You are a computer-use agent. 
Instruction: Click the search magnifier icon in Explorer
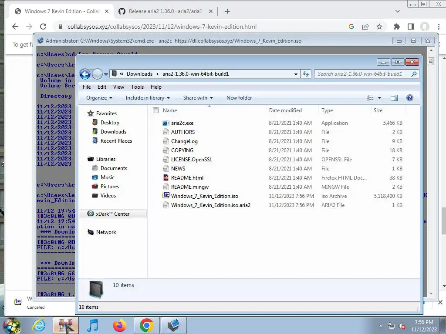tap(414, 74)
